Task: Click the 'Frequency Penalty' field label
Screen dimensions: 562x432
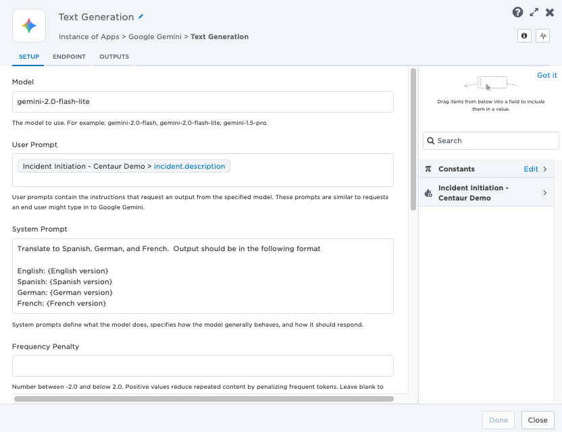Action: click(45, 347)
